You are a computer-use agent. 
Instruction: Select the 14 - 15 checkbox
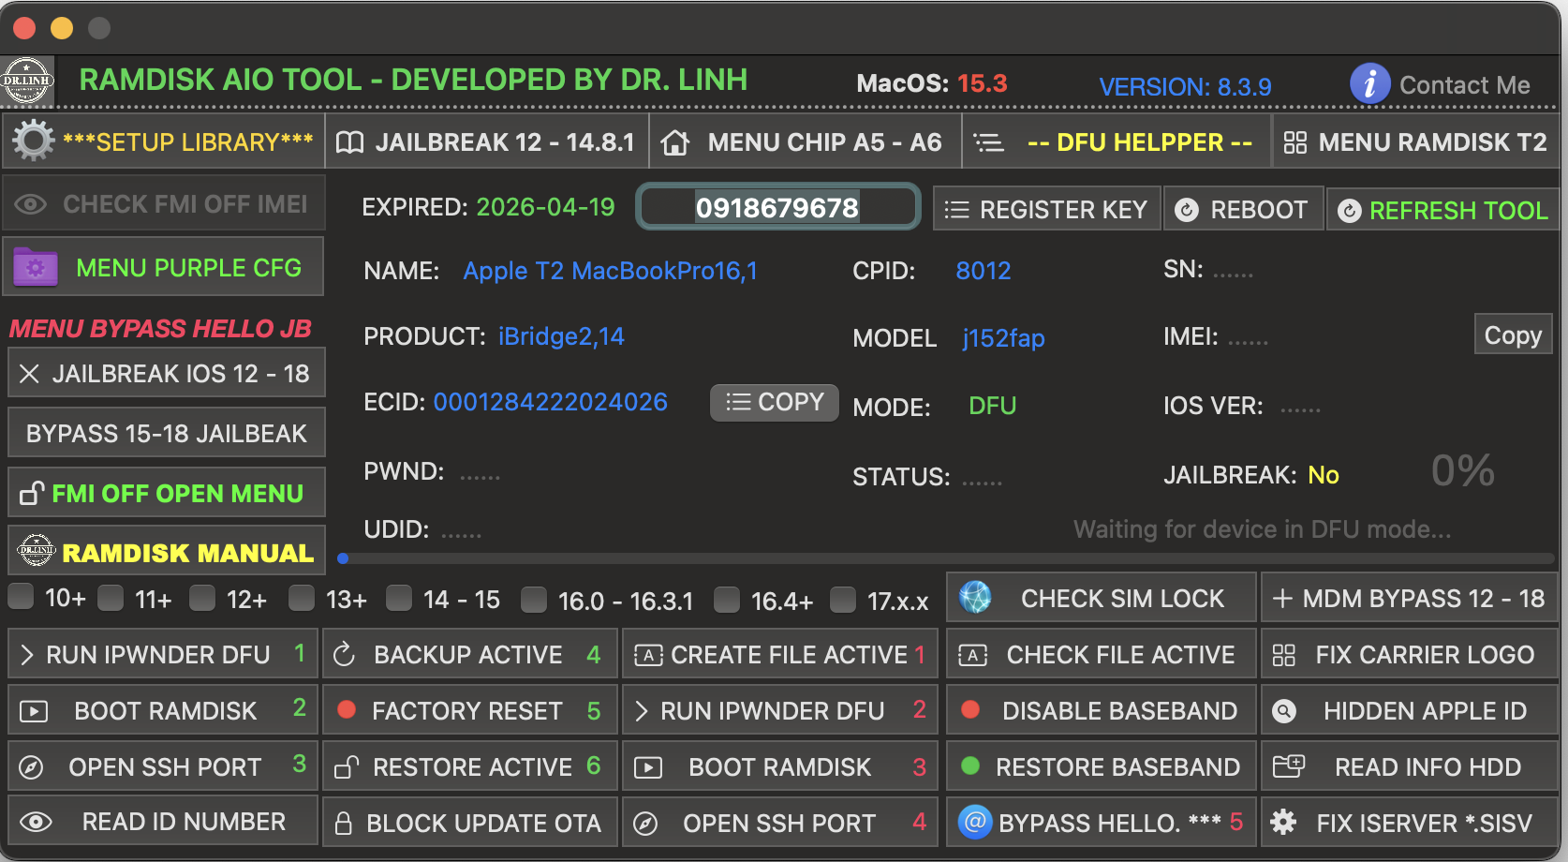pos(399,597)
